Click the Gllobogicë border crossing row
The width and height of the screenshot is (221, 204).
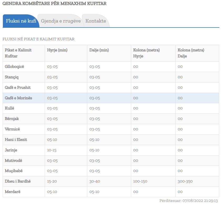tap(14, 67)
